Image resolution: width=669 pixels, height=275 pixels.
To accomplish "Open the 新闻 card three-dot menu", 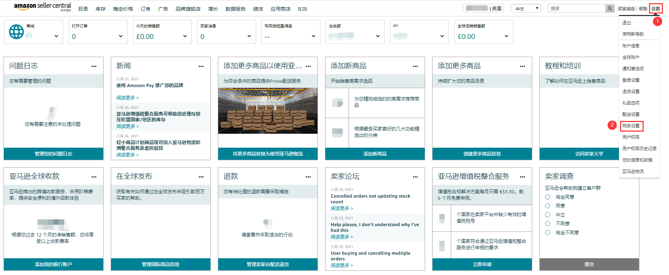I will [x=201, y=66].
